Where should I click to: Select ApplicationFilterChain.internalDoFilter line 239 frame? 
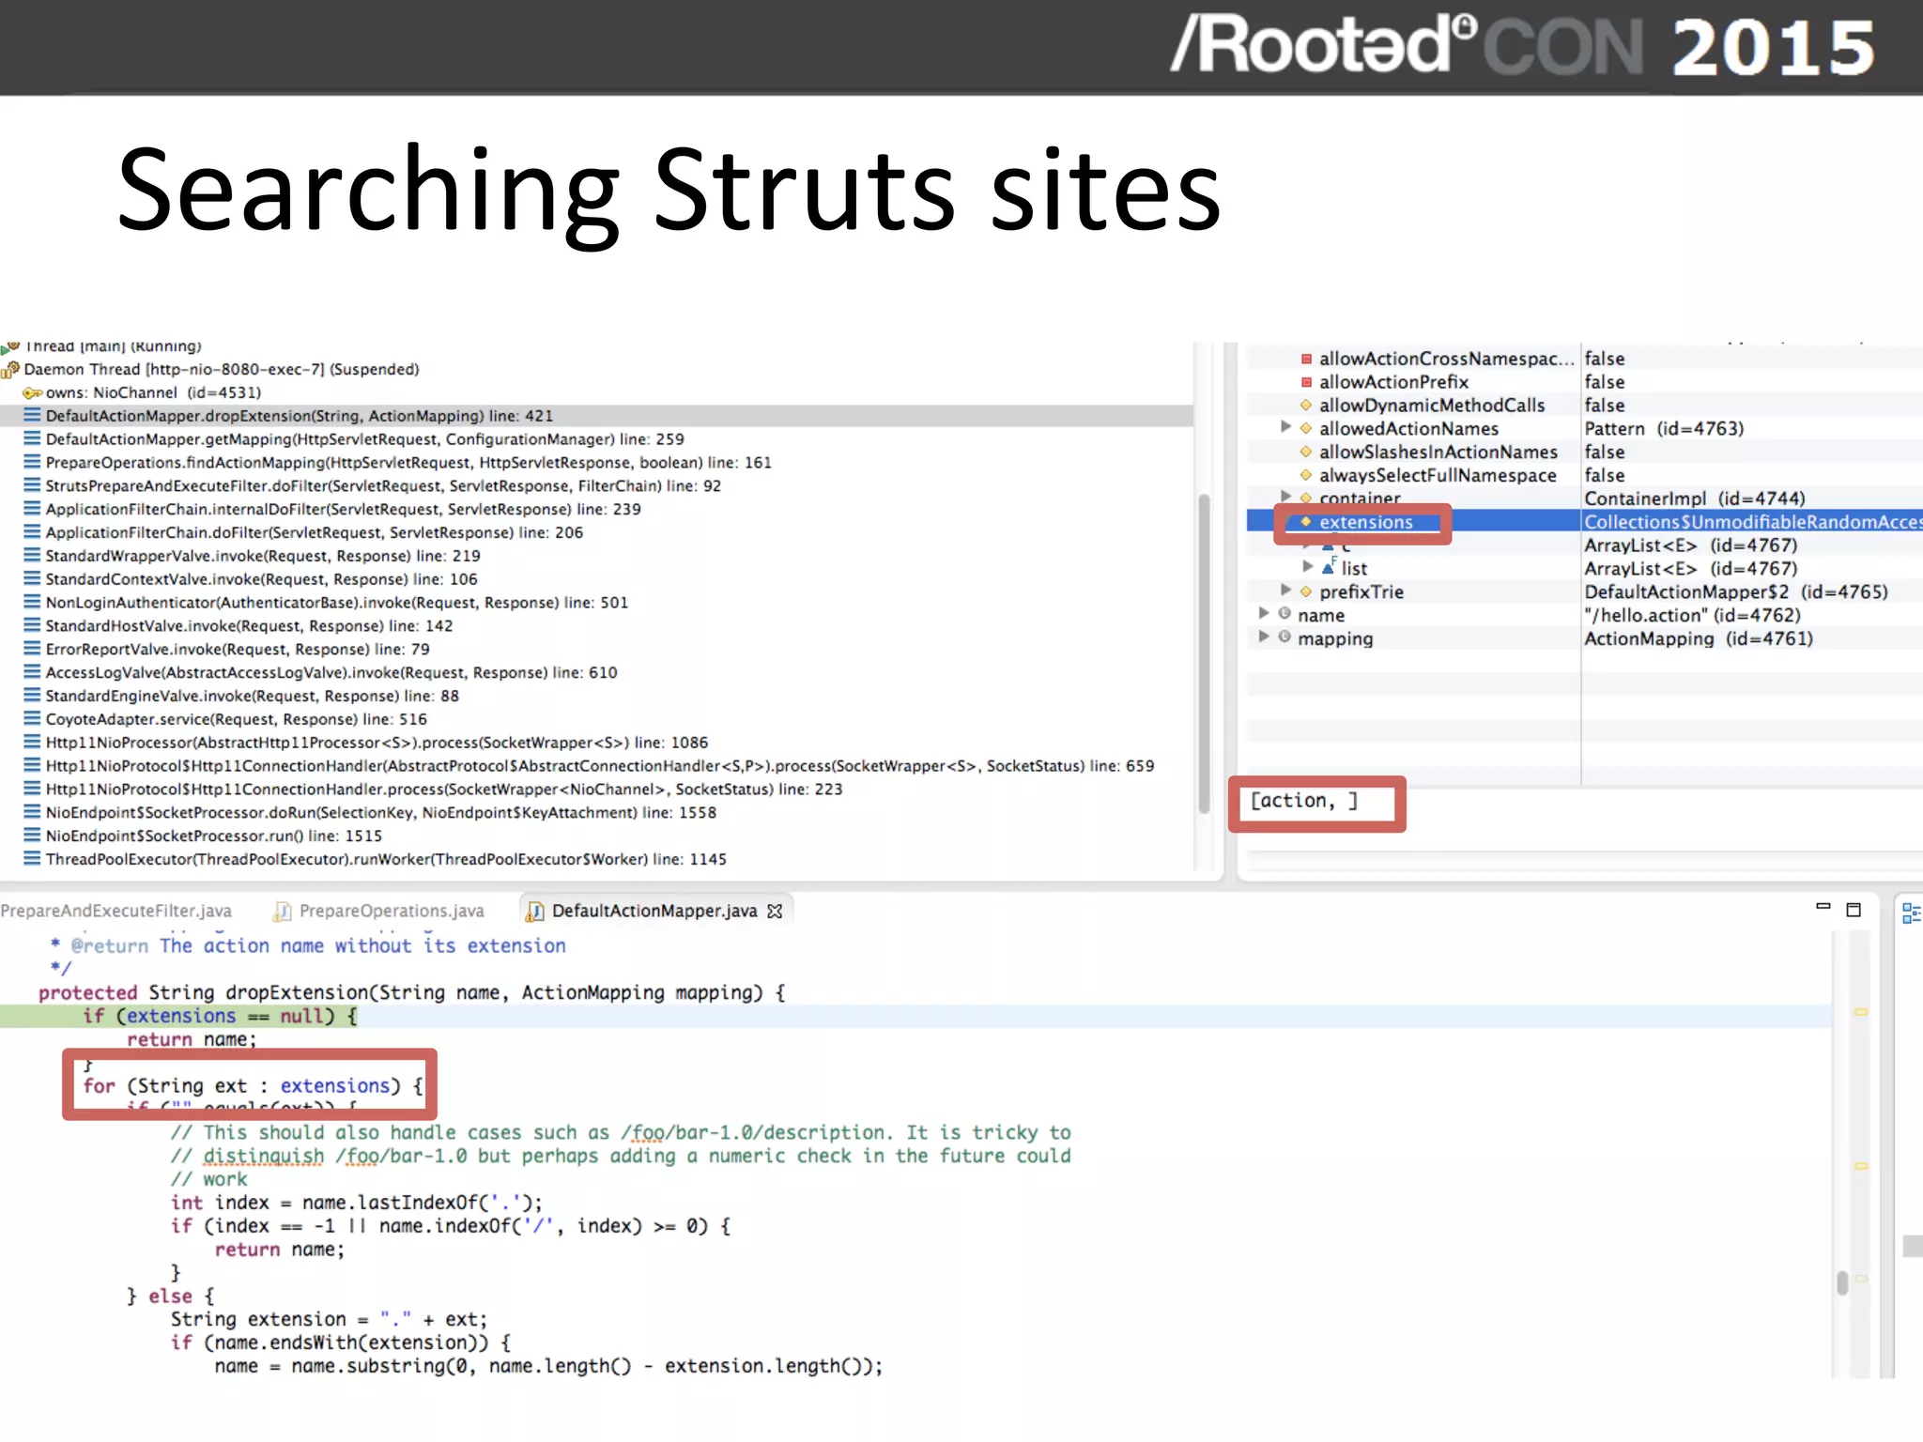pos(343,510)
